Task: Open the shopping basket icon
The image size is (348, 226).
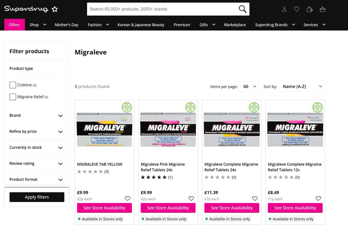Action: click(x=322, y=9)
